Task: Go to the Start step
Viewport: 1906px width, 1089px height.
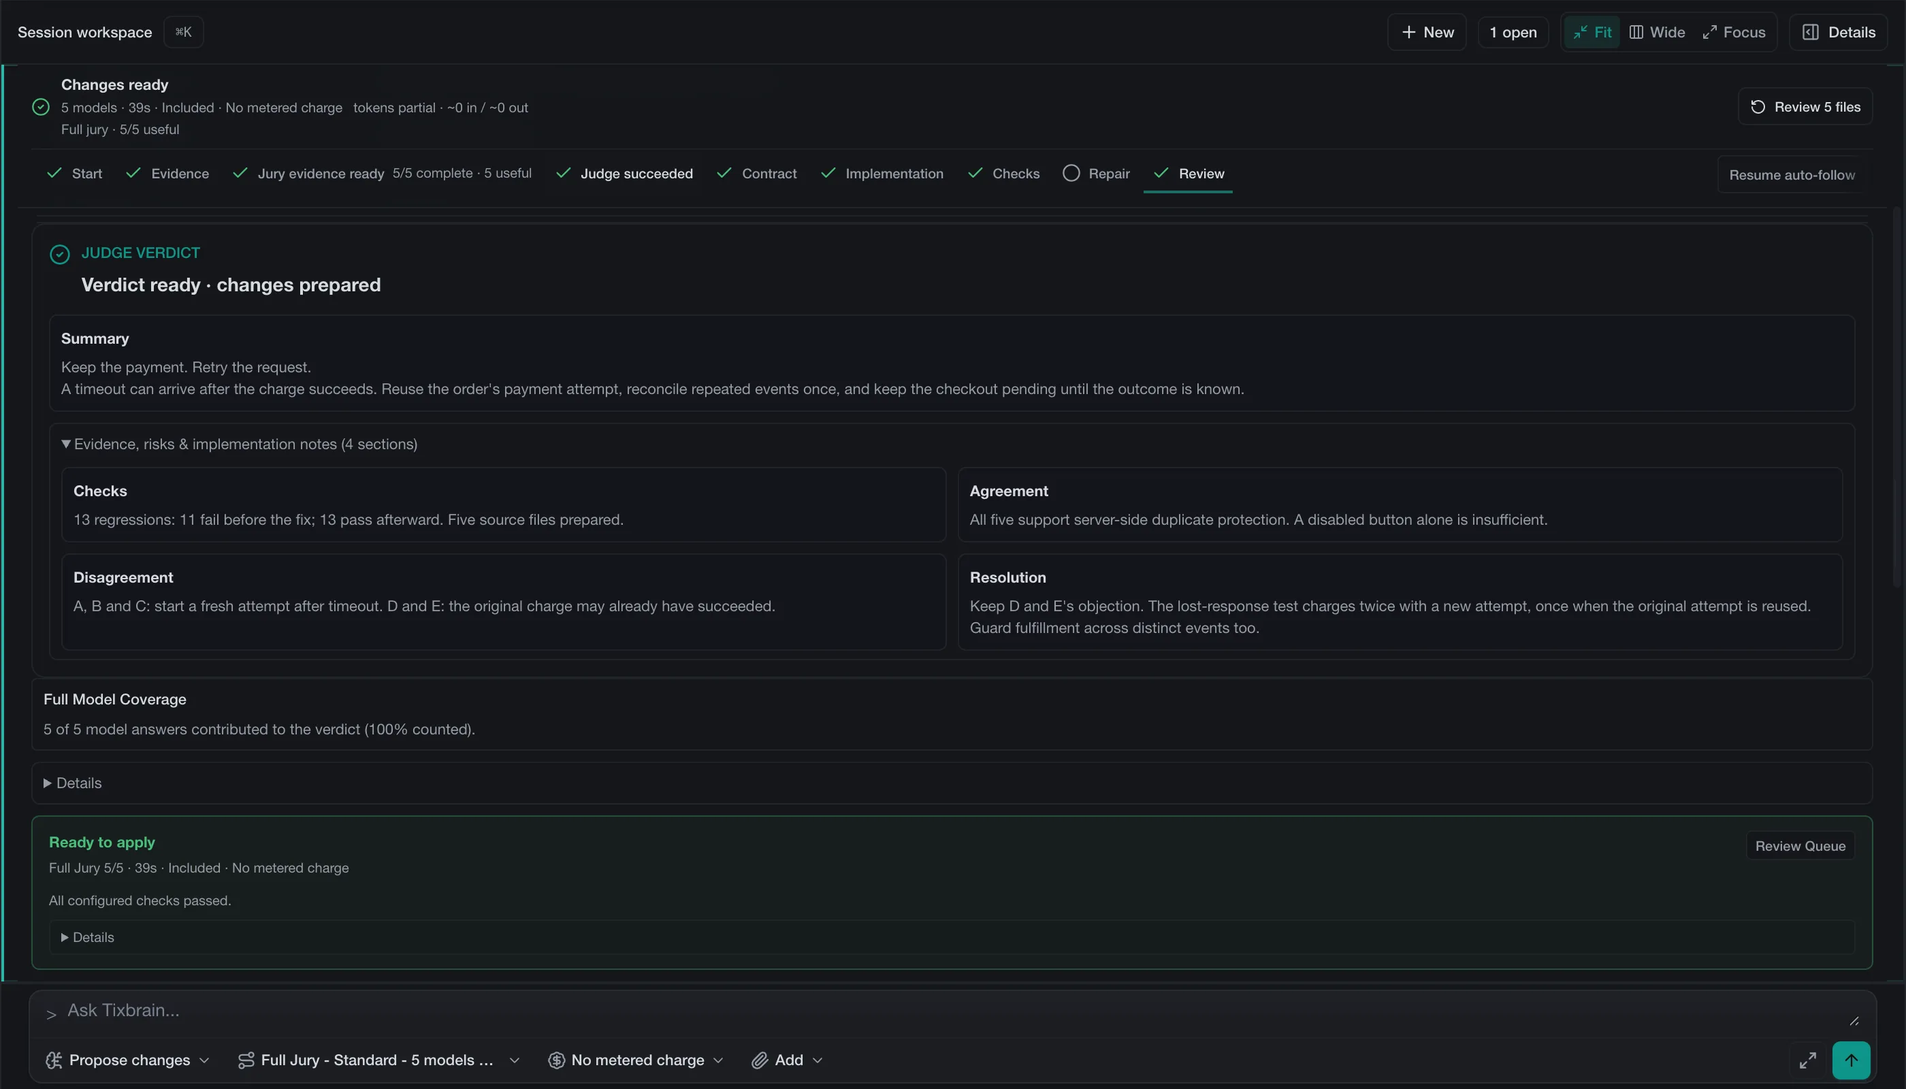Action: (x=75, y=174)
